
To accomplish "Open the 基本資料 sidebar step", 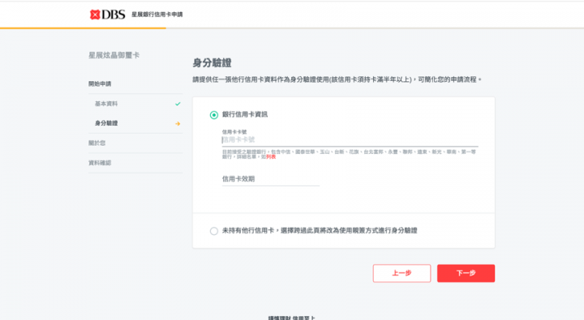I will click(106, 104).
